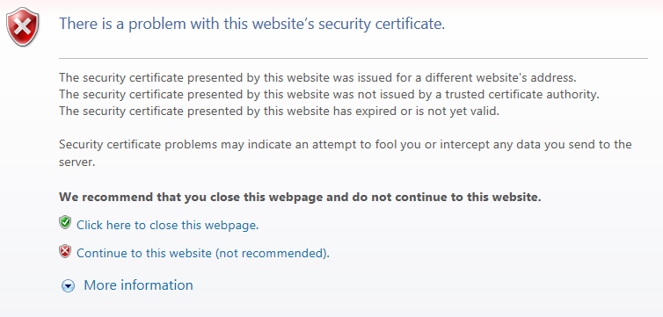Click the green shield checkmark icon

pos(65,222)
